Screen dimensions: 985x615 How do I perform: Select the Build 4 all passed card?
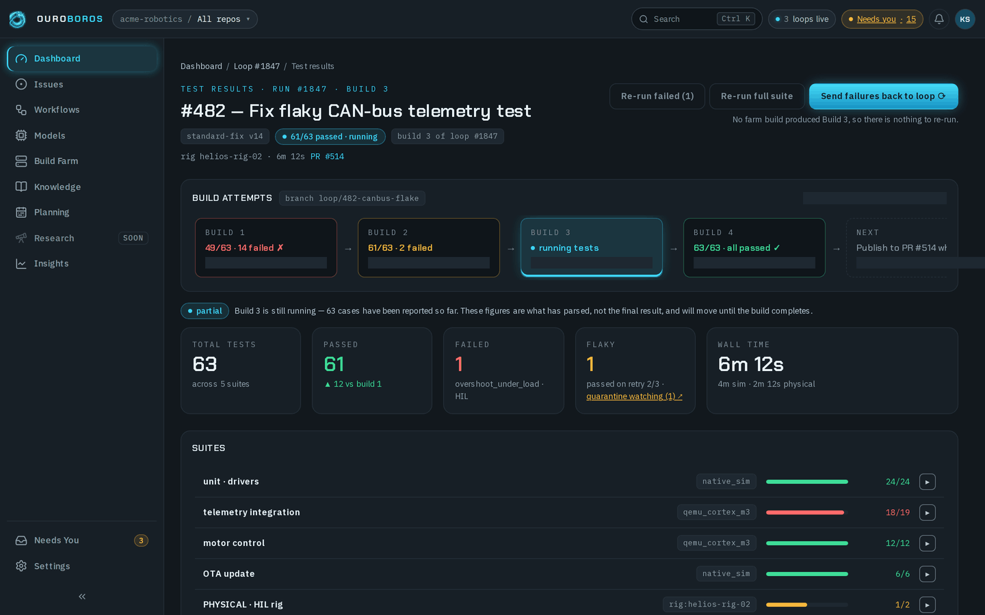754,247
